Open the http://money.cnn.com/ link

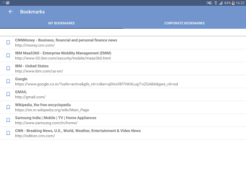[x=35, y=46]
